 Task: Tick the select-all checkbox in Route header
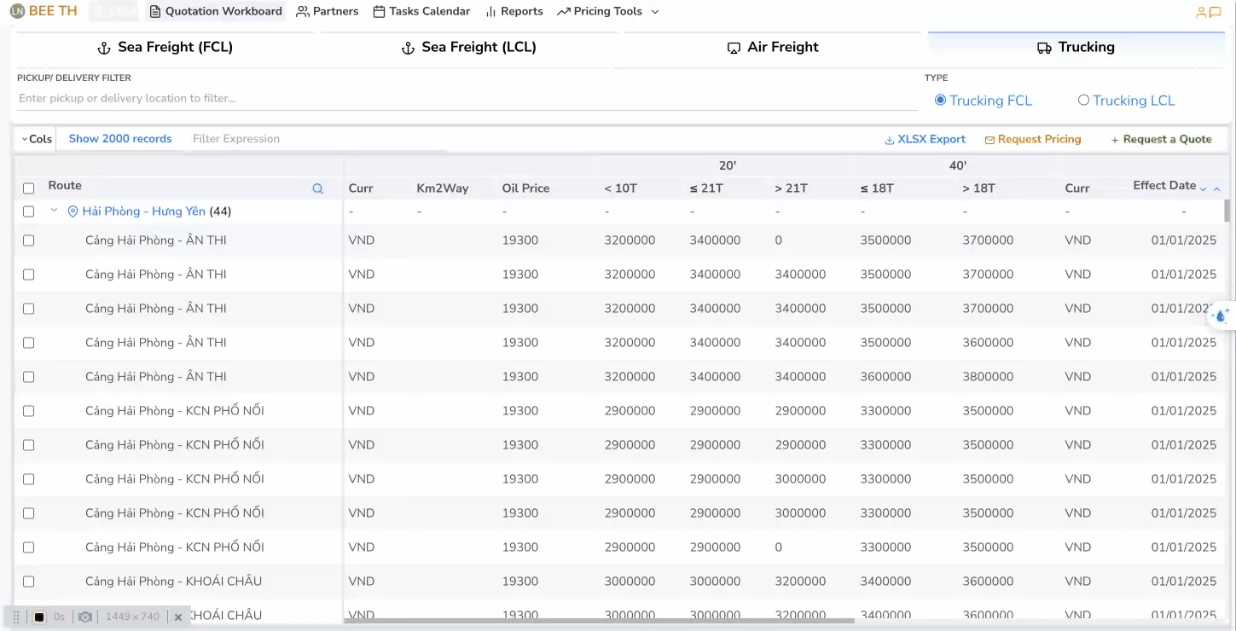(x=28, y=188)
